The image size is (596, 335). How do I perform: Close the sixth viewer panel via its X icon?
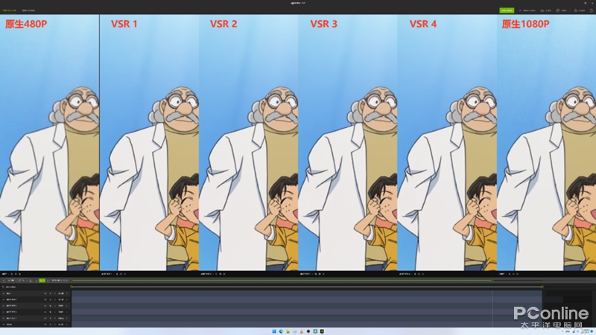click(x=517, y=274)
